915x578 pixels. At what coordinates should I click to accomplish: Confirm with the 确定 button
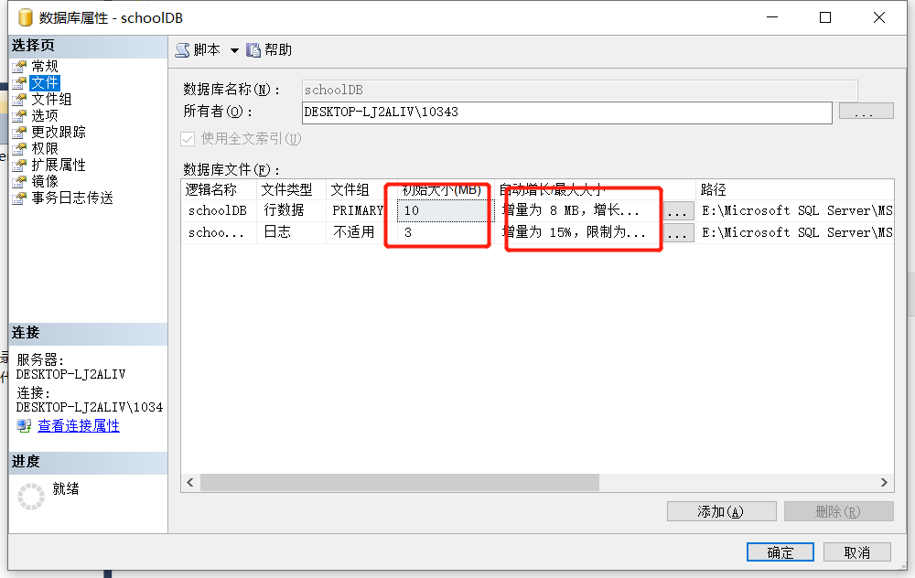pyautogui.click(x=780, y=552)
